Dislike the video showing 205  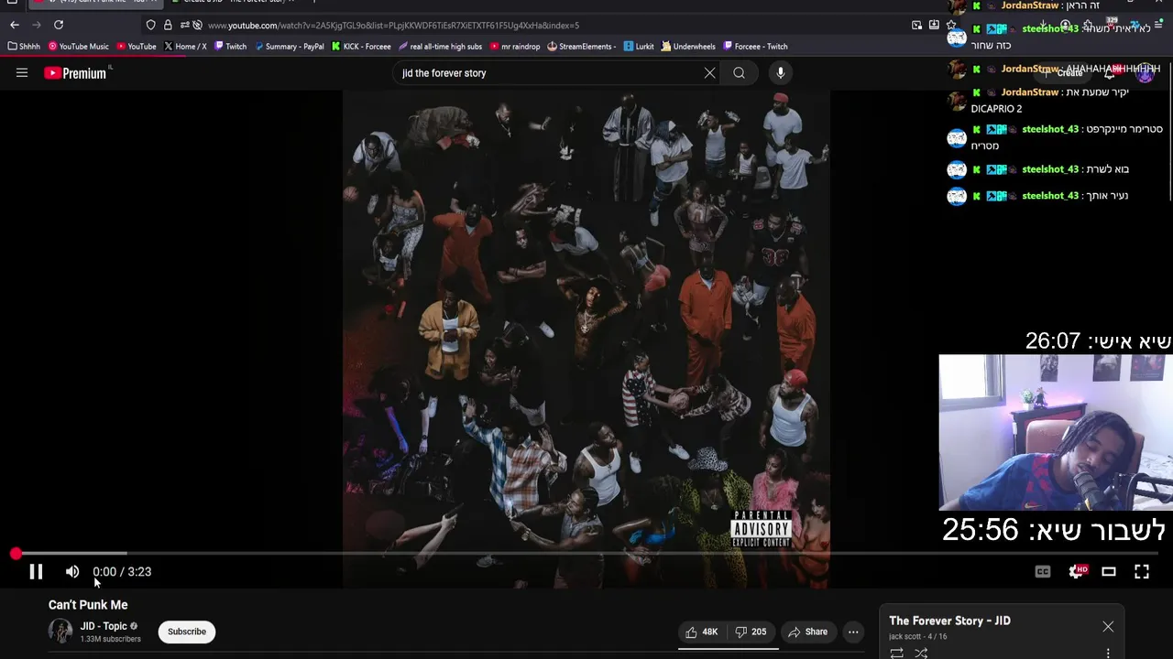point(751,632)
